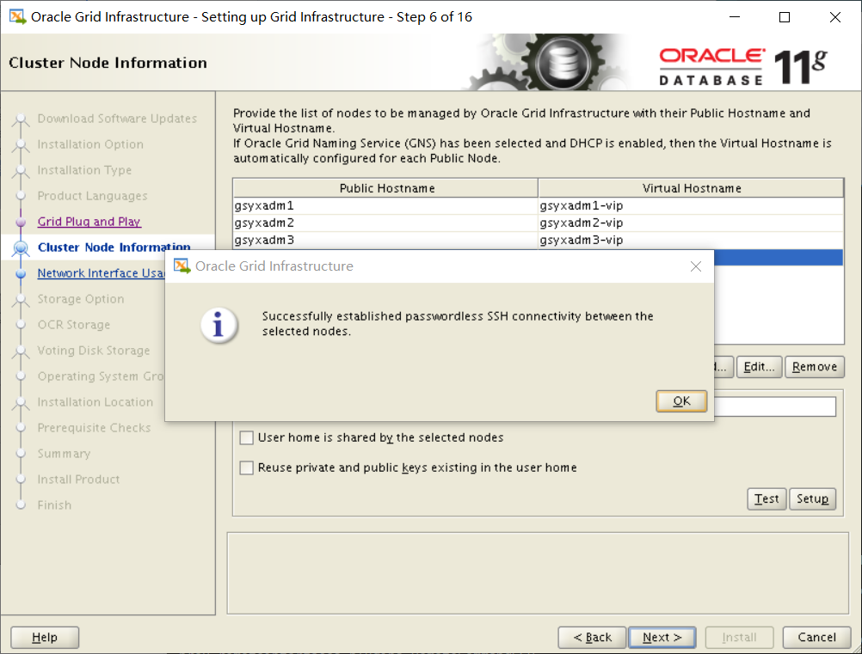Click the Setup SSH button
The height and width of the screenshot is (654, 862).
[x=812, y=498]
